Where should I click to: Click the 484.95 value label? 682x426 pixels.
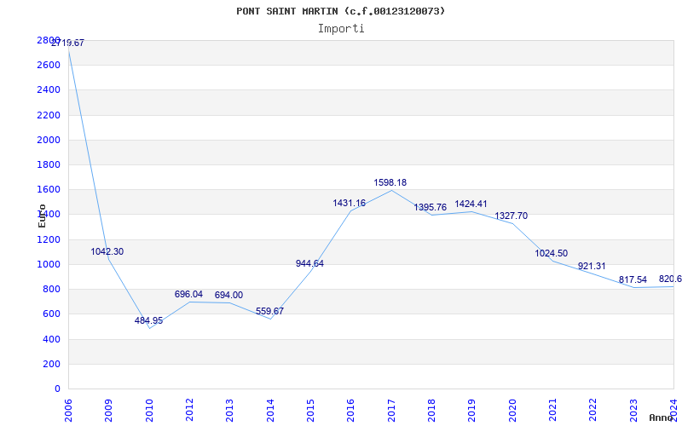coord(148,320)
